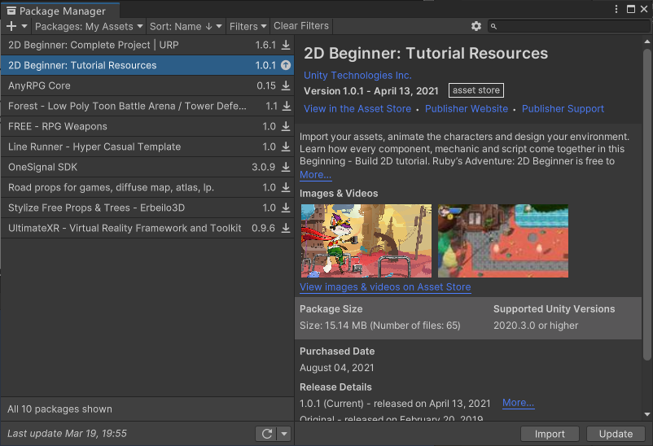The width and height of the screenshot is (653, 446).
Task: Open Publisher Website link
Action: (467, 109)
